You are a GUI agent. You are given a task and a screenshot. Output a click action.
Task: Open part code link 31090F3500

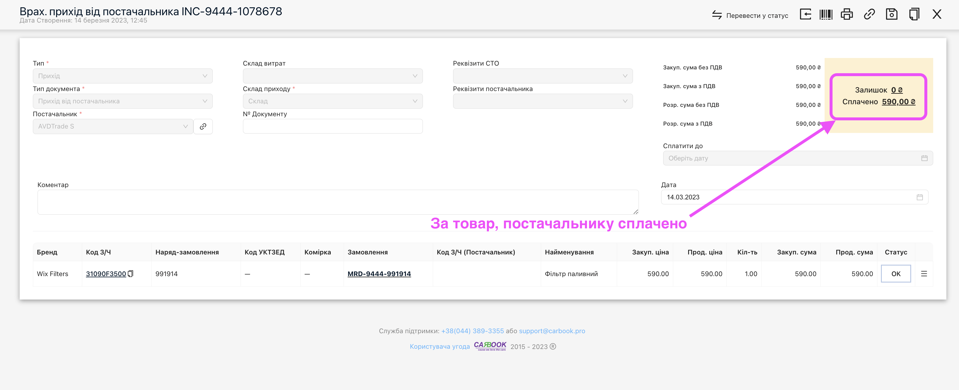[x=106, y=274]
